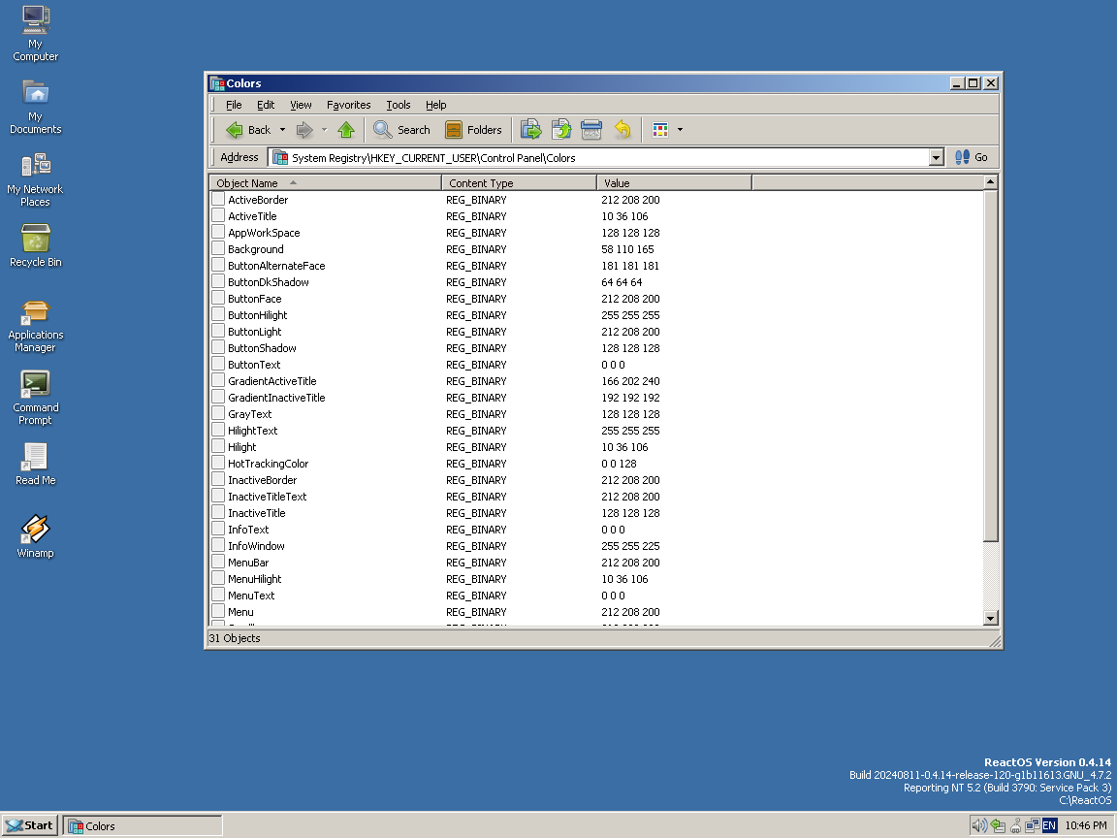Viewport: 1117px width, 838px height.
Task: Open the Help menu
Action: coord(436,105)
